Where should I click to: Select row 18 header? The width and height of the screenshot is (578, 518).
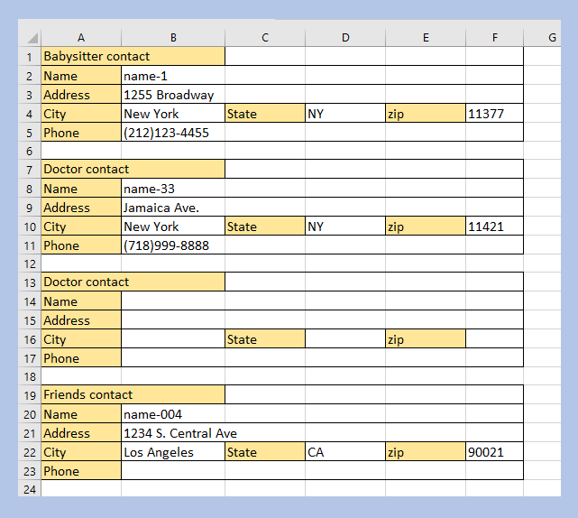30,376
